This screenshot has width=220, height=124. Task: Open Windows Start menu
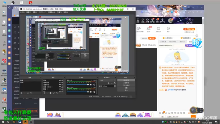pyautogui.click(x=3, y=122)
